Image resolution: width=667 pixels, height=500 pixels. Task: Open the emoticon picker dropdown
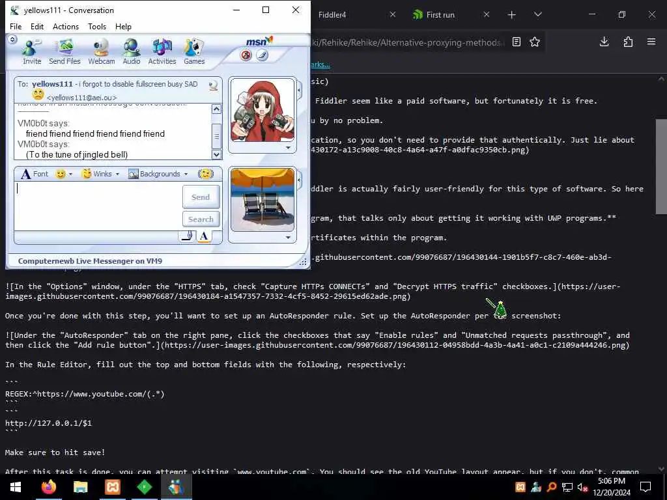64,174
